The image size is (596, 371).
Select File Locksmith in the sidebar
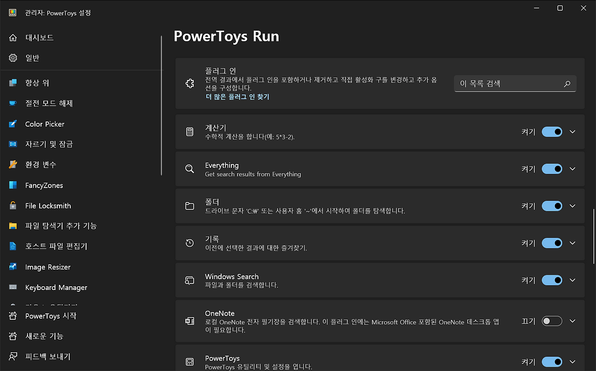pyautogui.click(x=47, y=205)
